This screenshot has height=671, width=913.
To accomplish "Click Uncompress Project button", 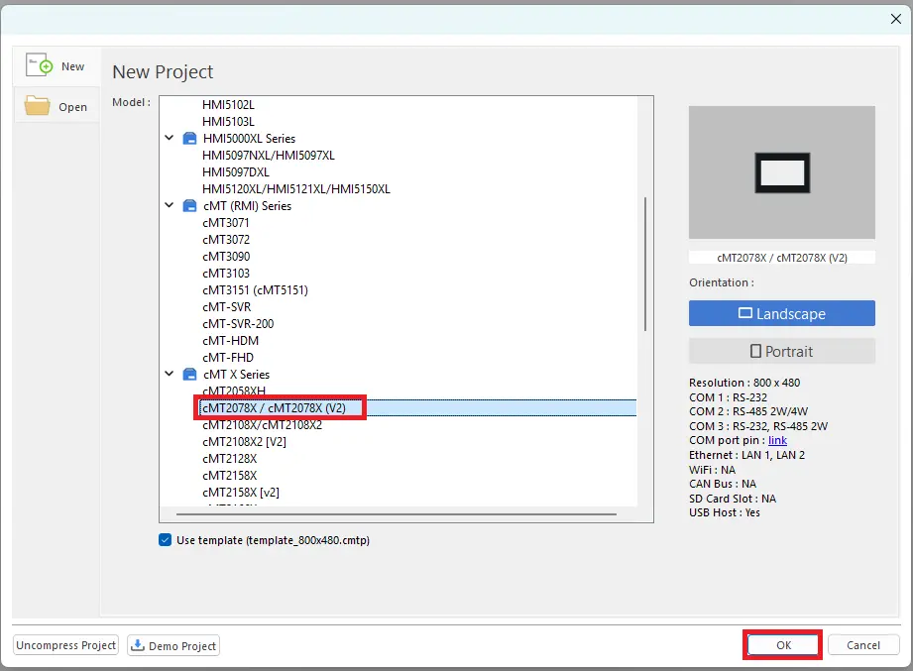I will click(65, 645).
